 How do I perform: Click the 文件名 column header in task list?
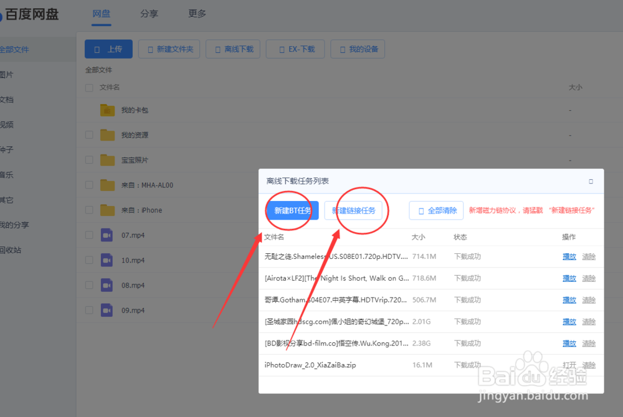273,237
